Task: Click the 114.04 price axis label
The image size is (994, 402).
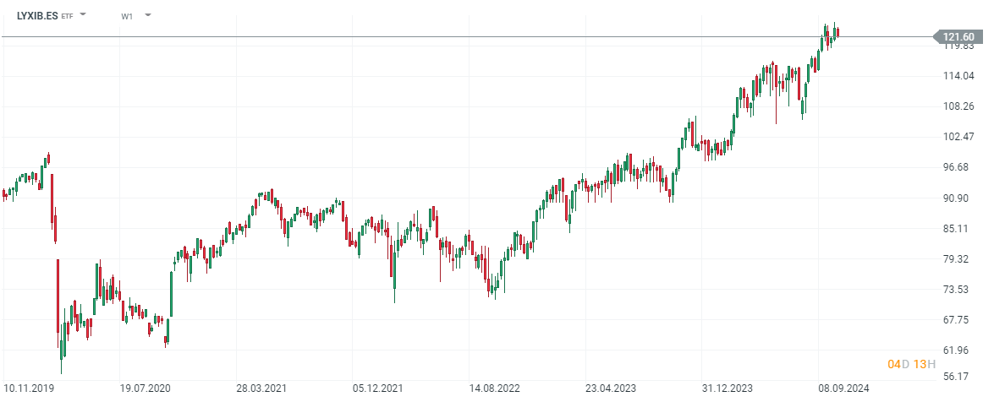Action: 958,76
